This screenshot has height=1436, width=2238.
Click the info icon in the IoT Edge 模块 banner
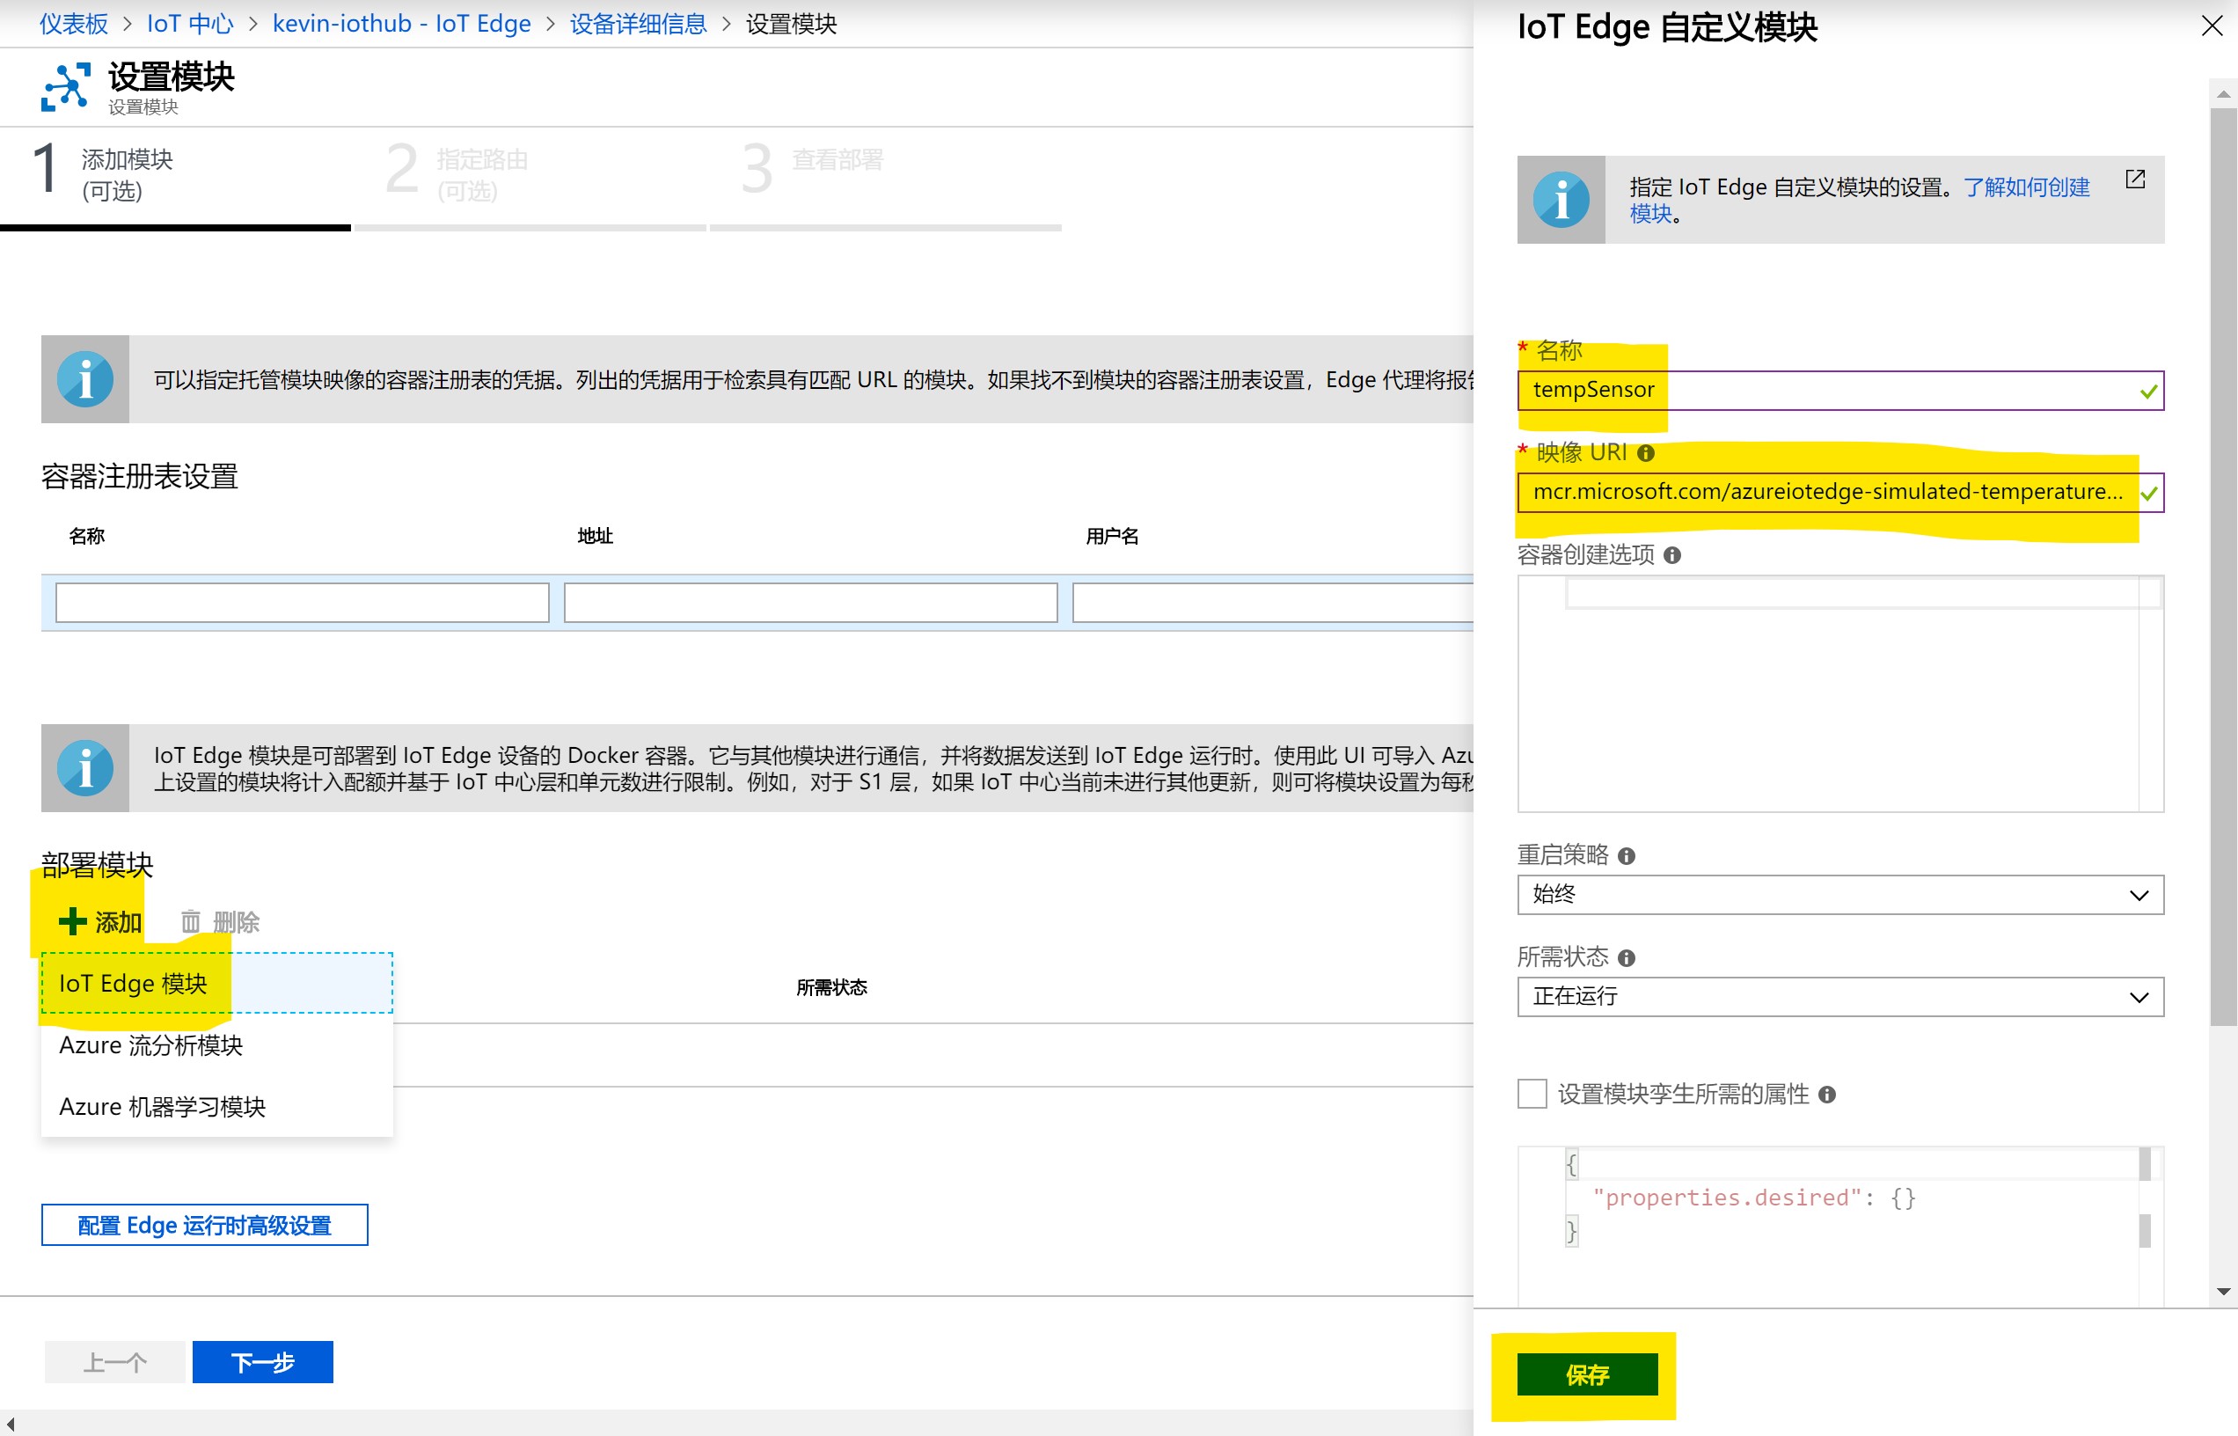(x=84, y=768)
